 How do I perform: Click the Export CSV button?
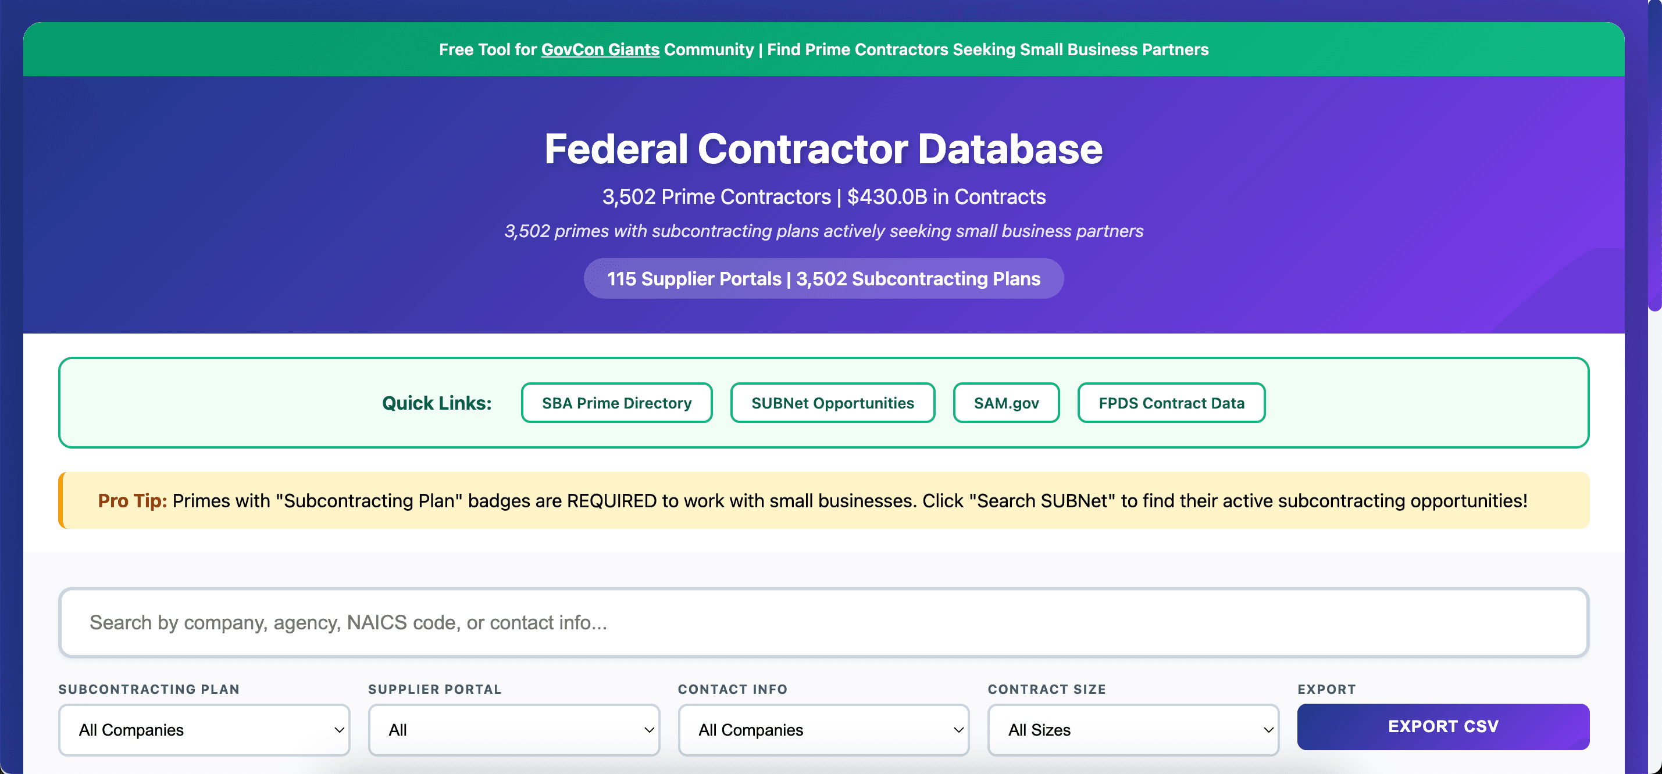click(1443, 726)
